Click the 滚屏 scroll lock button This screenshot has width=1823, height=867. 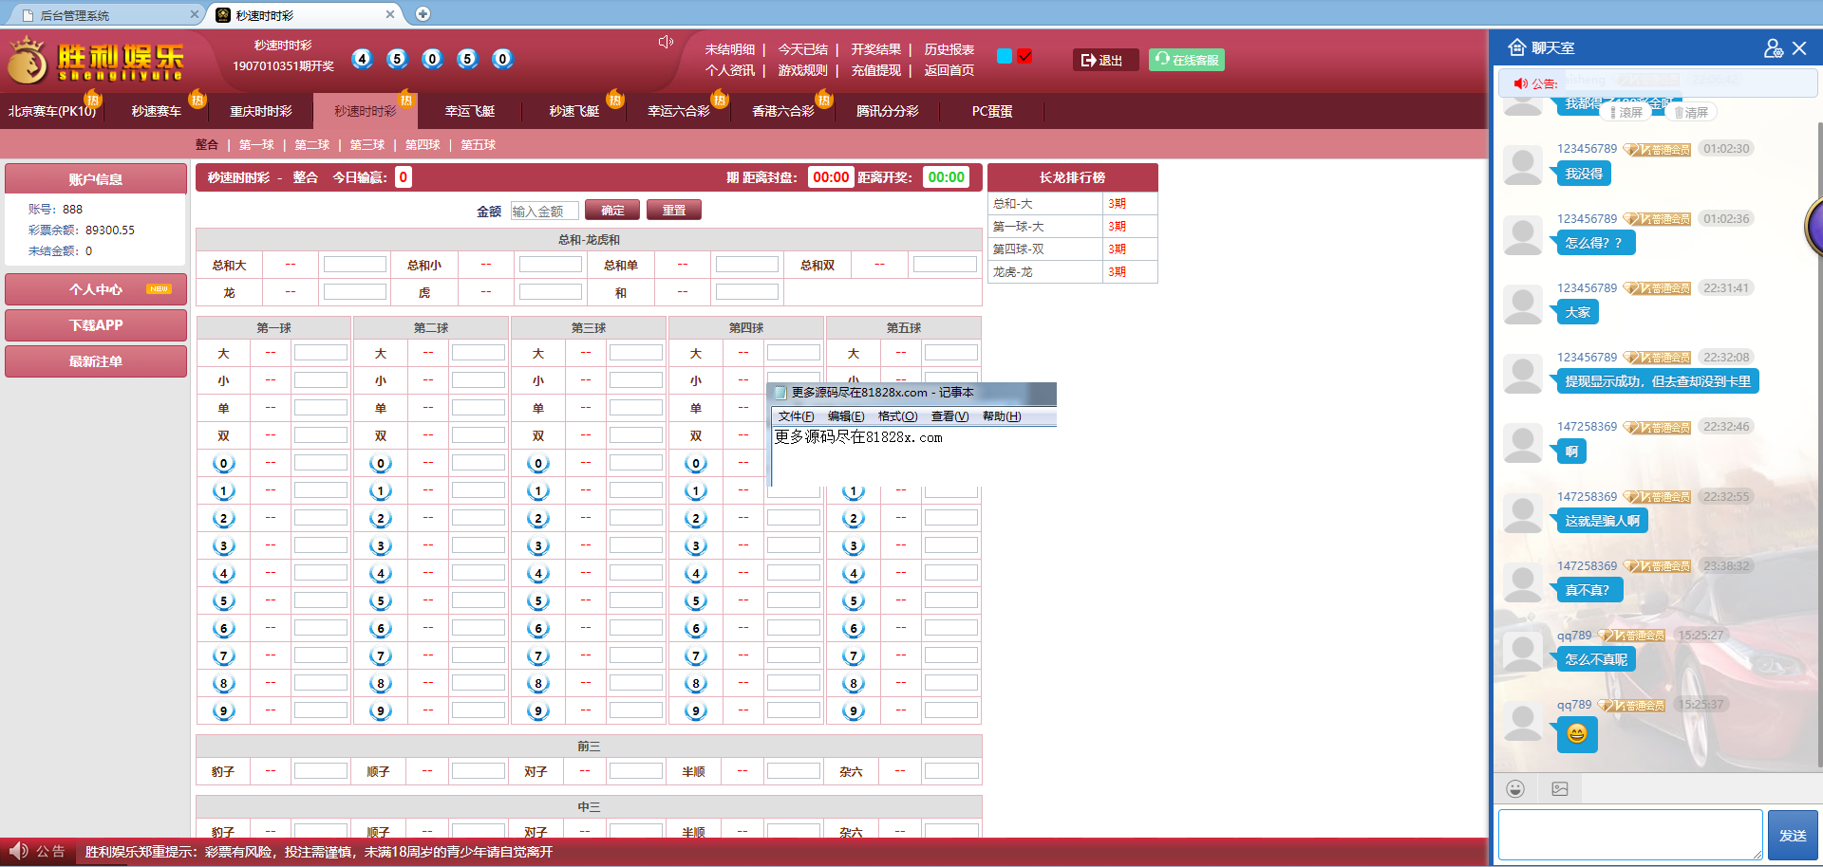coord(1626,112)
